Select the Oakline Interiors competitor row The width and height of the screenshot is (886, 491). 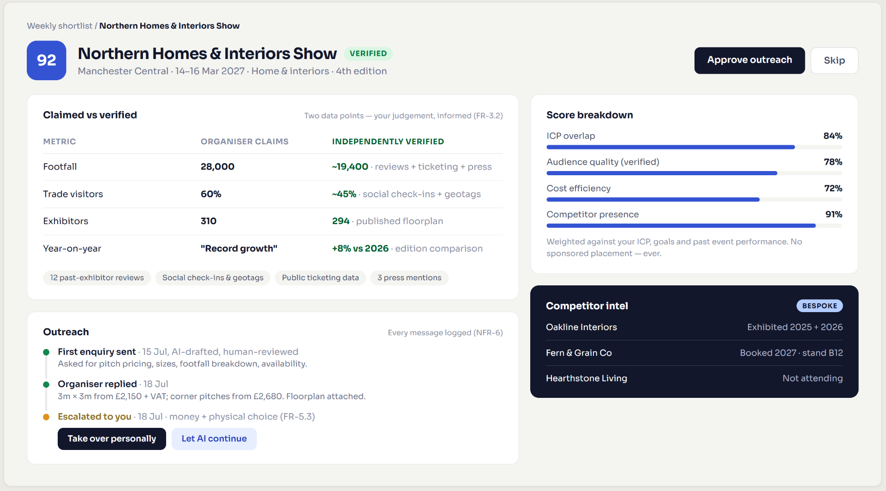694,327
